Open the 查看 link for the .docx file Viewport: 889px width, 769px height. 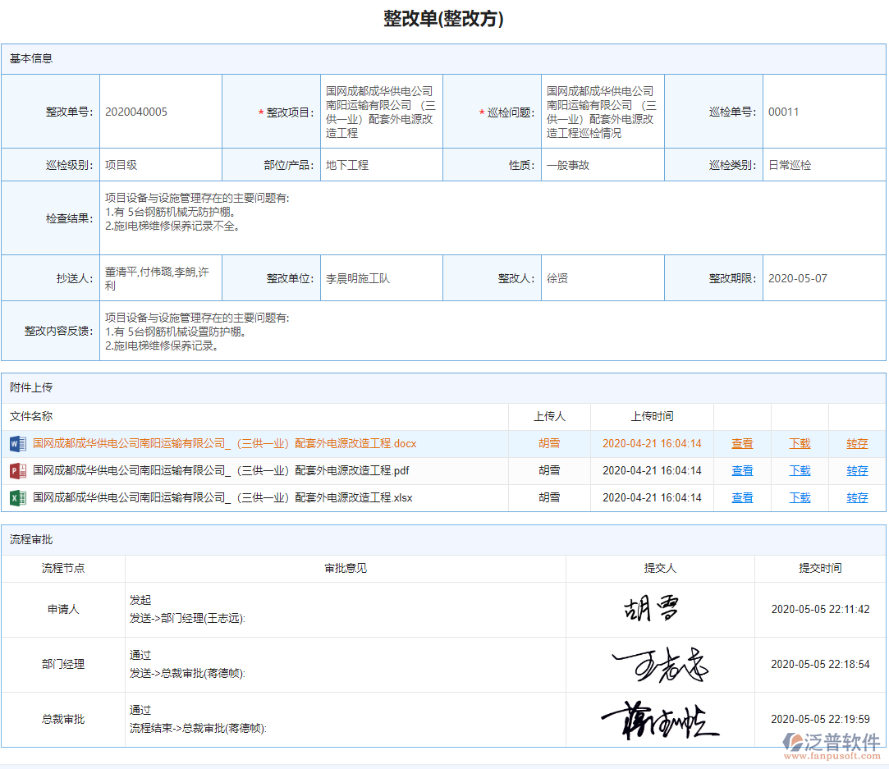[x=740, y=443]
